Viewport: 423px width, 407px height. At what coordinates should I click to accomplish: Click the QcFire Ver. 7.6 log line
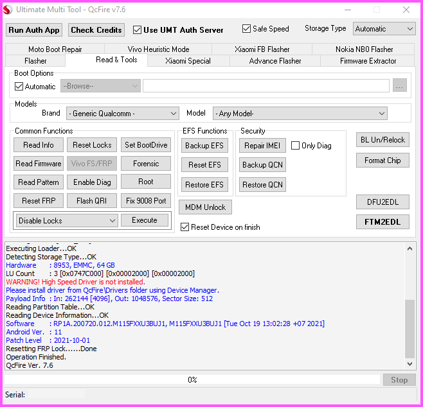[x=30, y=365]
